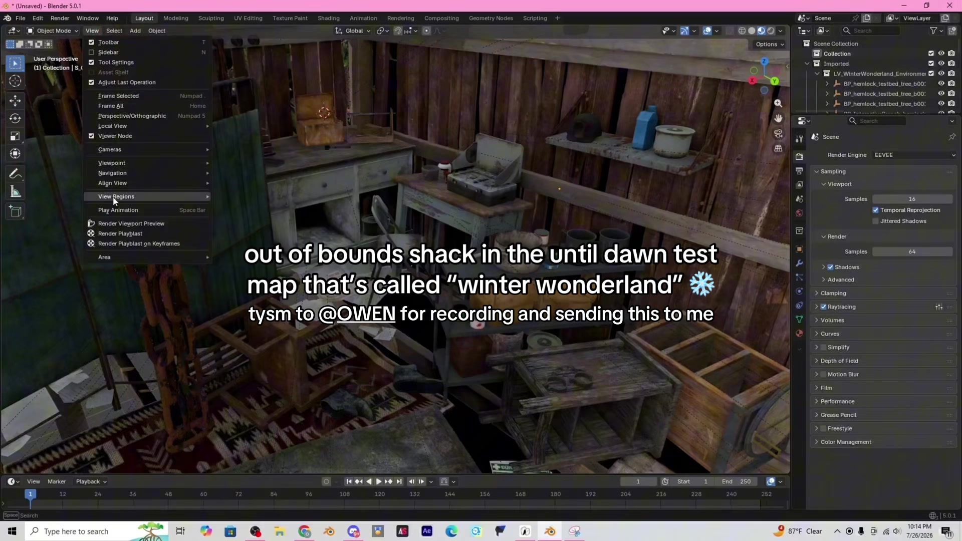Jump to the first frame
The image size is (962, 541).
coord(349,481)
